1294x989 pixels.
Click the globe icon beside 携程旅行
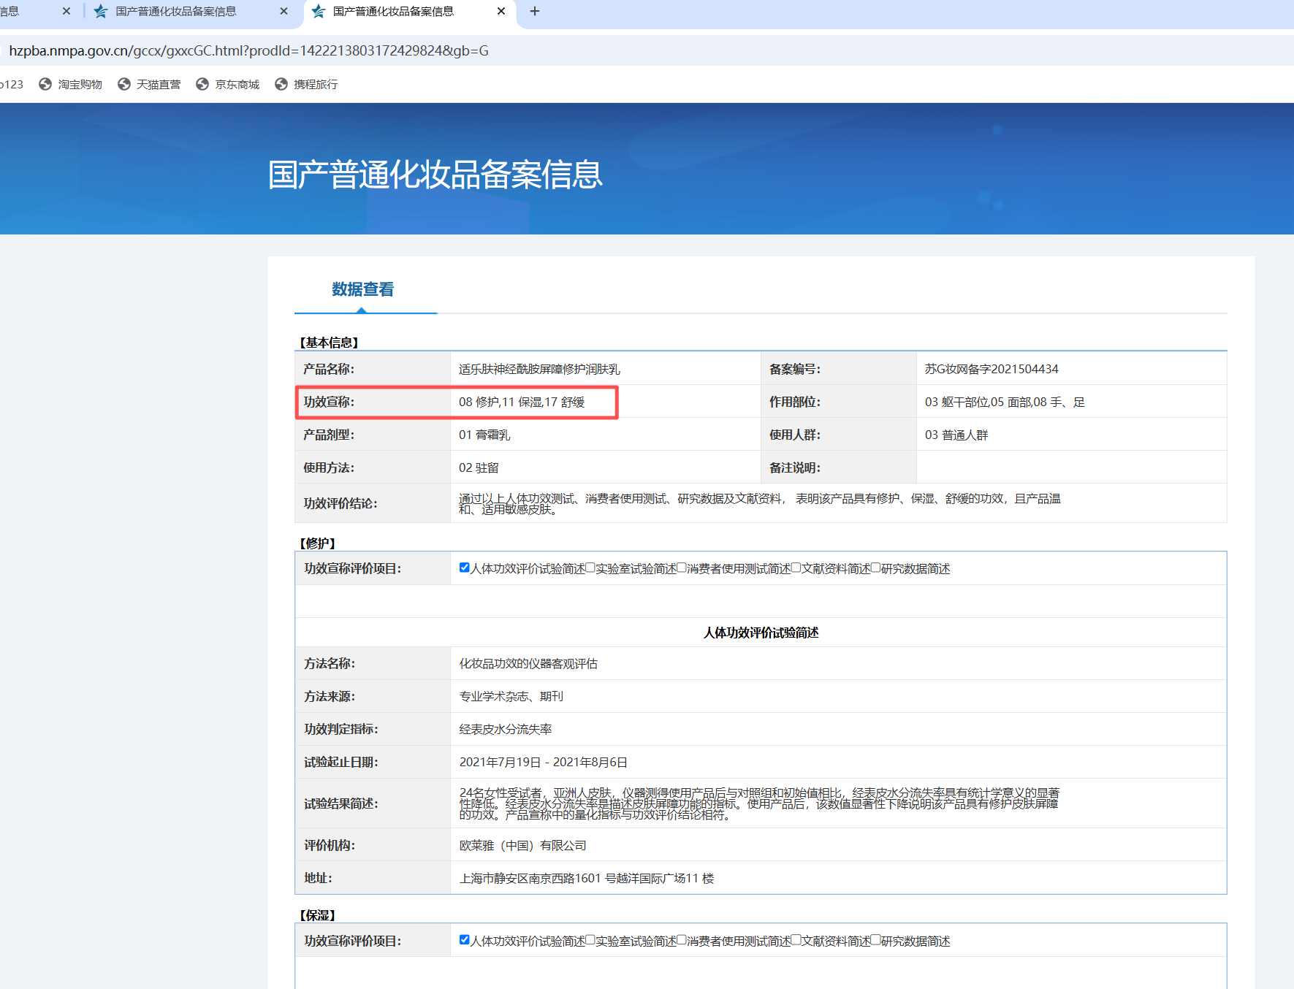click(281, 84)
